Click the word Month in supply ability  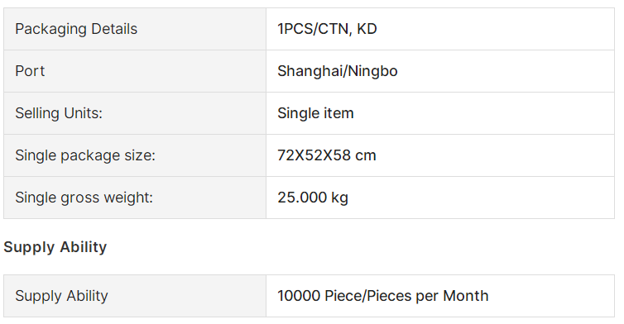pos(466,296)
